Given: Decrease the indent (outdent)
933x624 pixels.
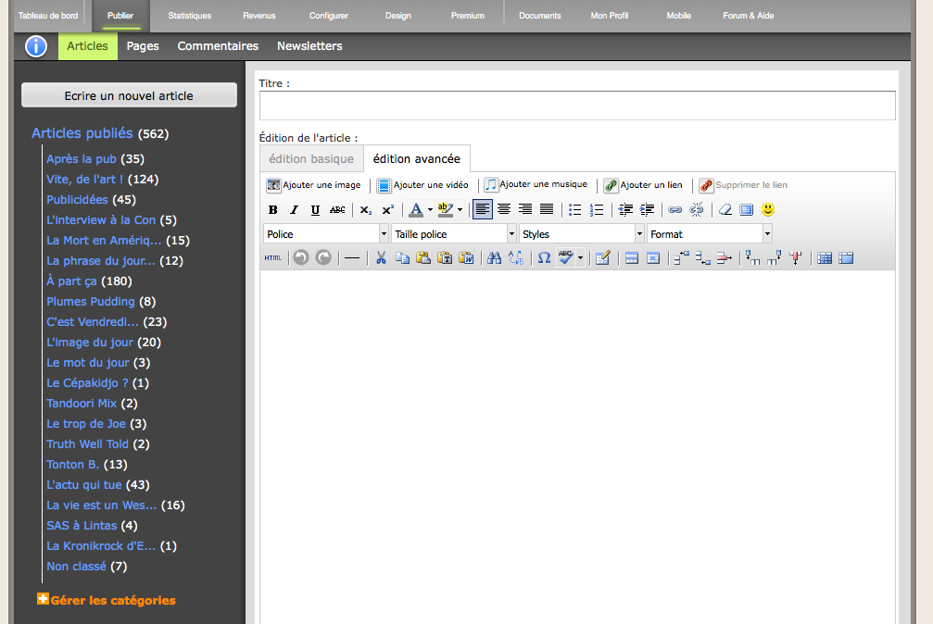Looking at the screenshot, I should click(x=625, y=209).
